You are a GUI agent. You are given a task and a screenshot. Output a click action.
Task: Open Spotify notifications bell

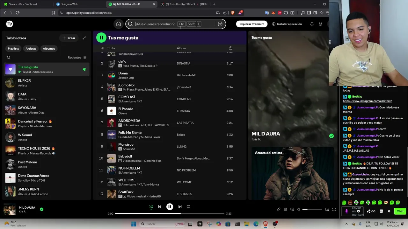coord(312,24)
